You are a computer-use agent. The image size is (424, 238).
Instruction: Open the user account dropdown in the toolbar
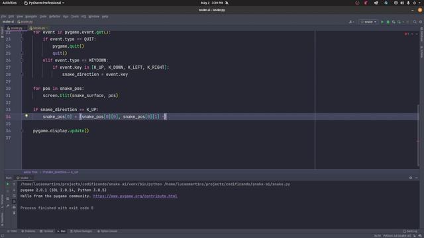pyautogui.click(x=351, y=22)
